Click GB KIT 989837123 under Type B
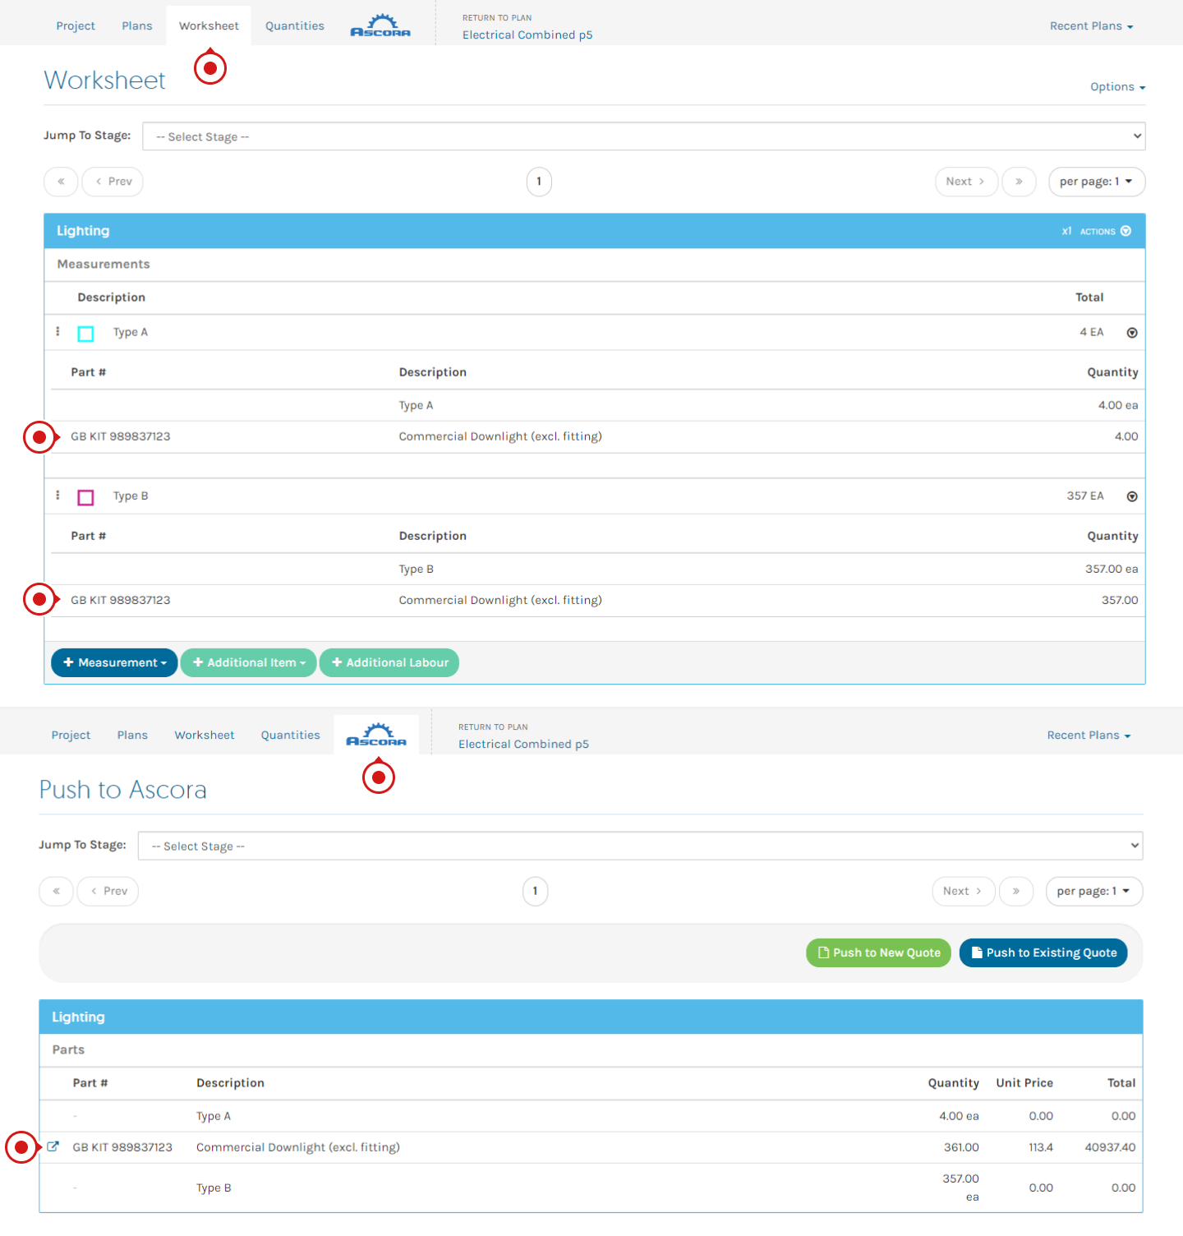The height and width of the screenshot is (1236, 1183). pos(121,600)
